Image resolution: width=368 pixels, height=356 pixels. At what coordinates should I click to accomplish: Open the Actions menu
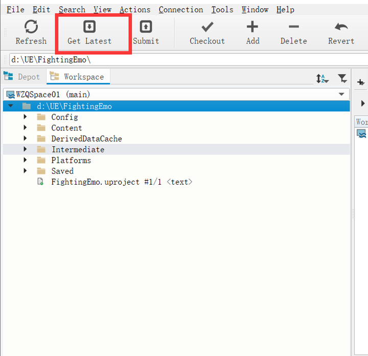click(135, 10)
